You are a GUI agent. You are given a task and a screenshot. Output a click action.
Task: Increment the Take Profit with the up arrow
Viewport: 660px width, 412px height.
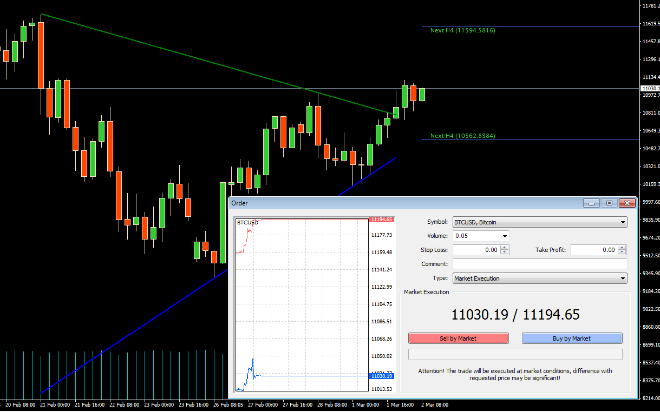click(x=622, y=247)
